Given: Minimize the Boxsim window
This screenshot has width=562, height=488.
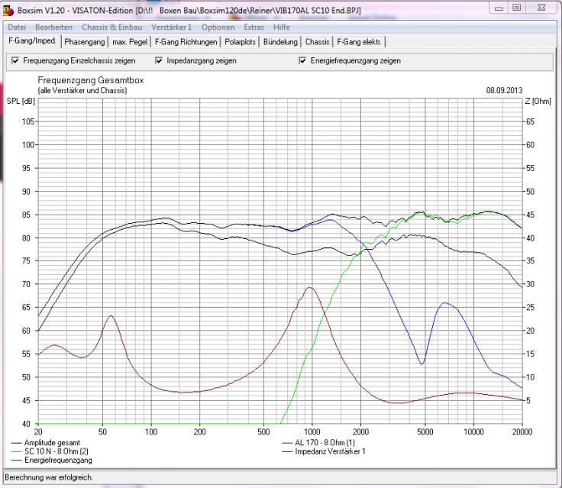Looking at the screenshot, I should (x=499, y=8).
